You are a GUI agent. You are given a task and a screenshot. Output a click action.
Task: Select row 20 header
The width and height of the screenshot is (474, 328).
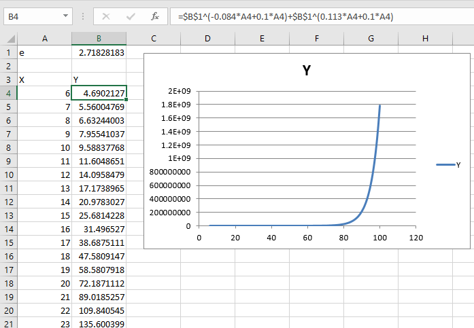tap(8, 310)
